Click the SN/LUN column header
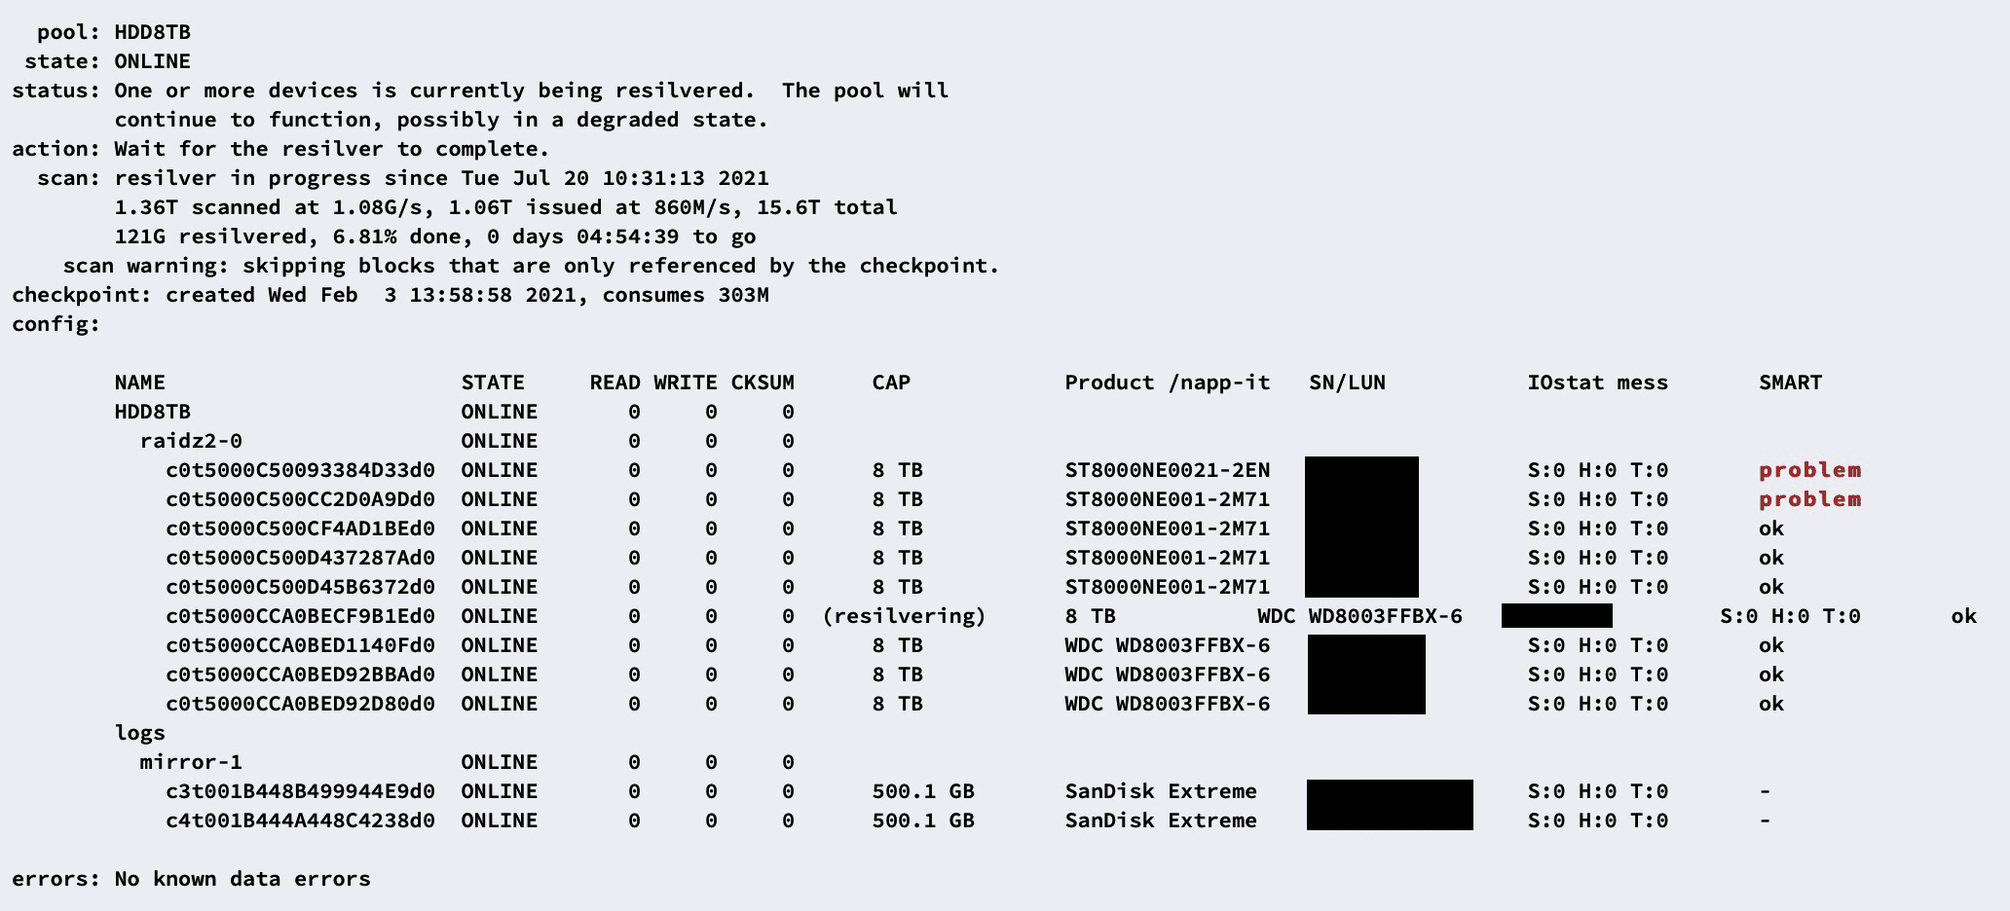This screenshot has width=2010, height=911. [x=1347, y=383]
